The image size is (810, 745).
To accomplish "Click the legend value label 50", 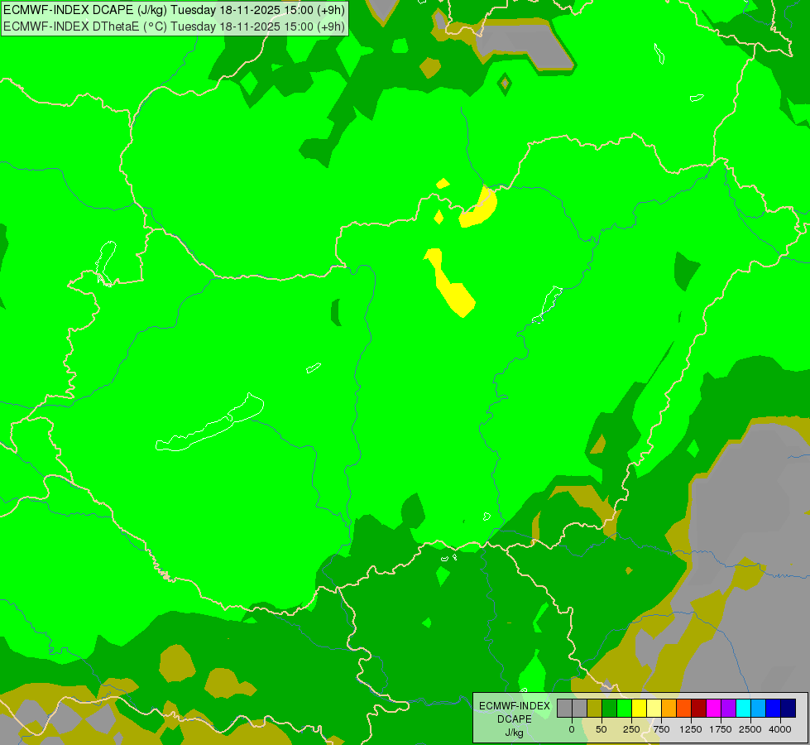I will point(602,729).
